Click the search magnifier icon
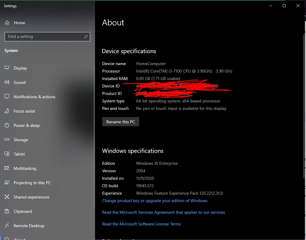306x240 pixels. pyautogui.click(x=86, y=37)
